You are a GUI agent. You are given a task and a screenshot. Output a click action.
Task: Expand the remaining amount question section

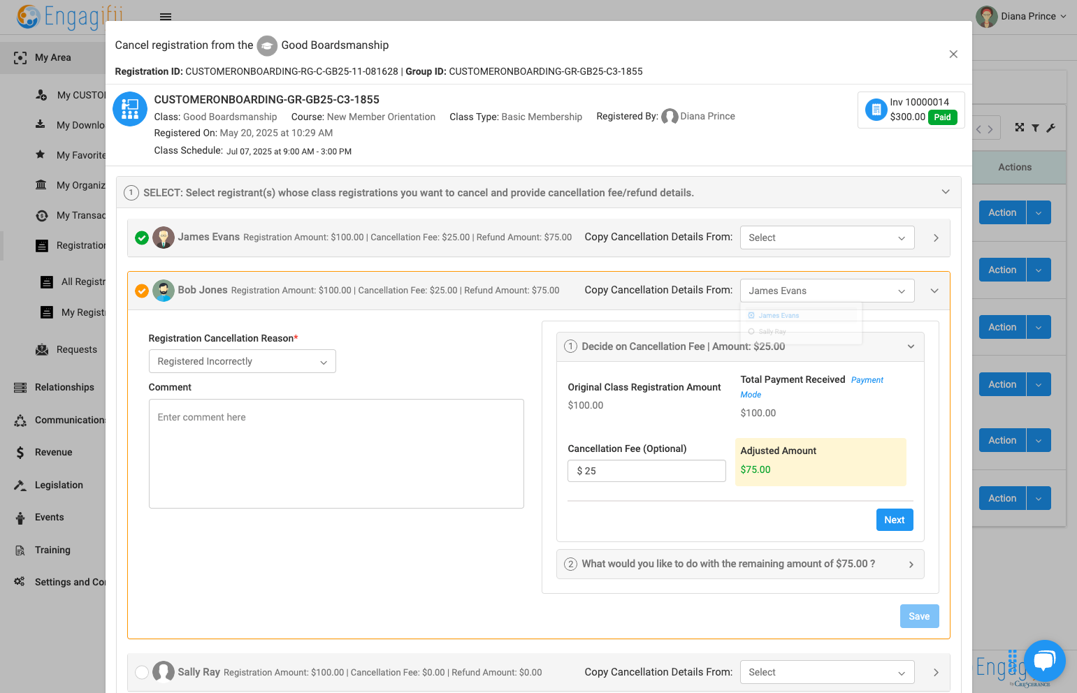pos(911,564)
